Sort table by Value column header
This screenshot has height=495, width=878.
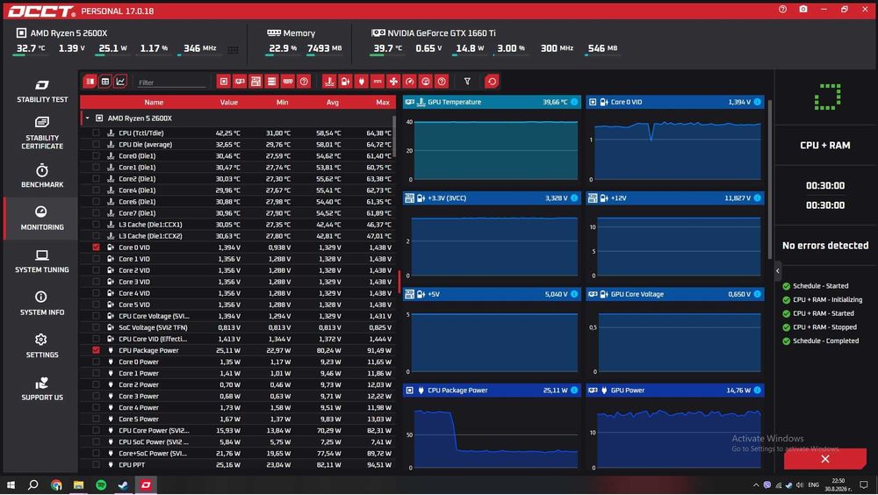pyautogui.click(x=228, y=103)
